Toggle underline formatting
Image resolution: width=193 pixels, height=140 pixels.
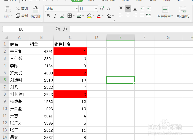pos(62,16)
